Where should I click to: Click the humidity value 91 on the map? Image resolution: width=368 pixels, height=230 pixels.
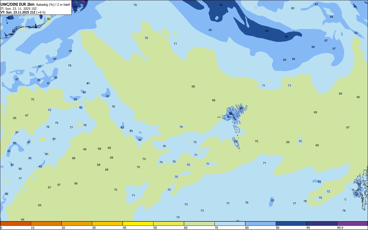(x=355, y=7)
